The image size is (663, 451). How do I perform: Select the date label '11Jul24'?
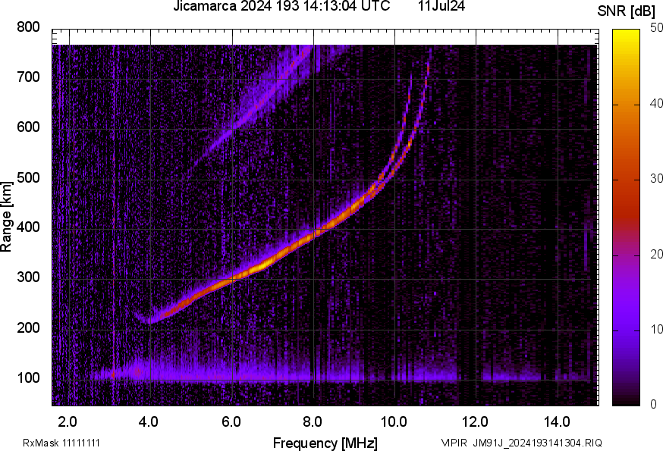click(441, 6)
